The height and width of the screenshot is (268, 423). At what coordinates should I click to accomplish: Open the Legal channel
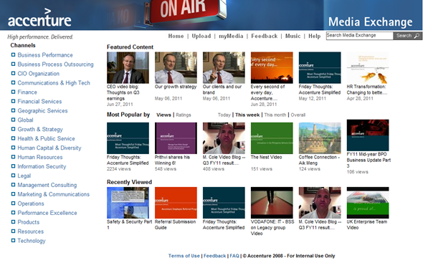(x=24, y=176)
